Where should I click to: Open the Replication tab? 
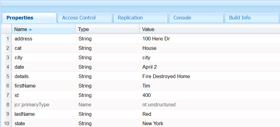point(130,18)
